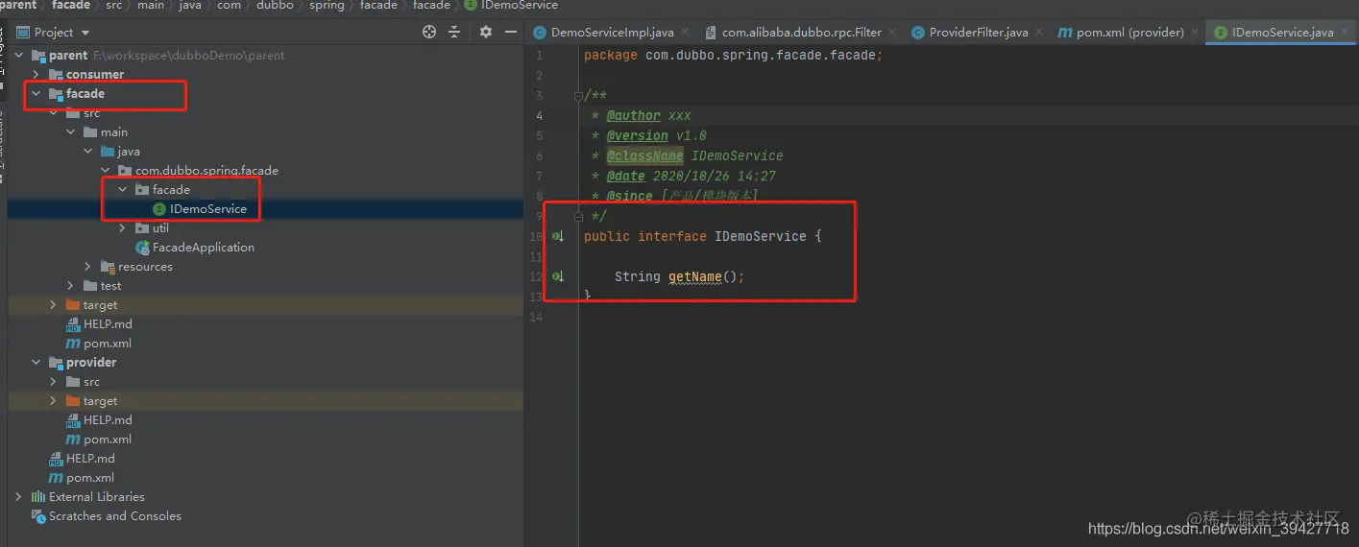Select the IDemoService.java editor tab
This screenshot has height=547, width=1359.
pyautogui.click(x=1282, y=32)
